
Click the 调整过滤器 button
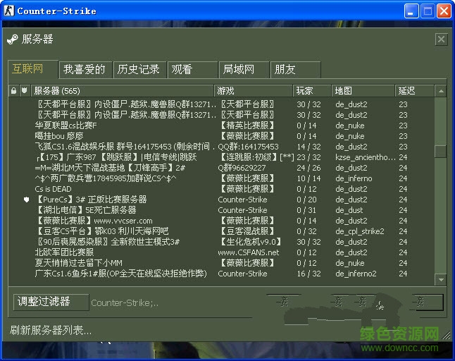click(51, 302)
